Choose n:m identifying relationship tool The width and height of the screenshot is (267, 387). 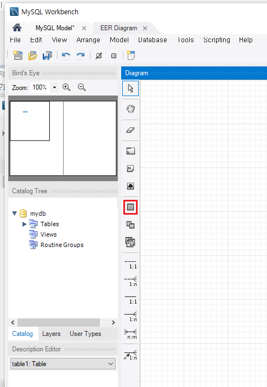tap(130, 334)
